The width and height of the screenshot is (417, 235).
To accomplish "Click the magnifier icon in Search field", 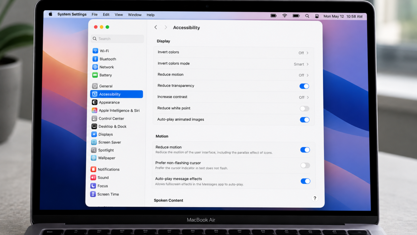I will click(95, 39).
